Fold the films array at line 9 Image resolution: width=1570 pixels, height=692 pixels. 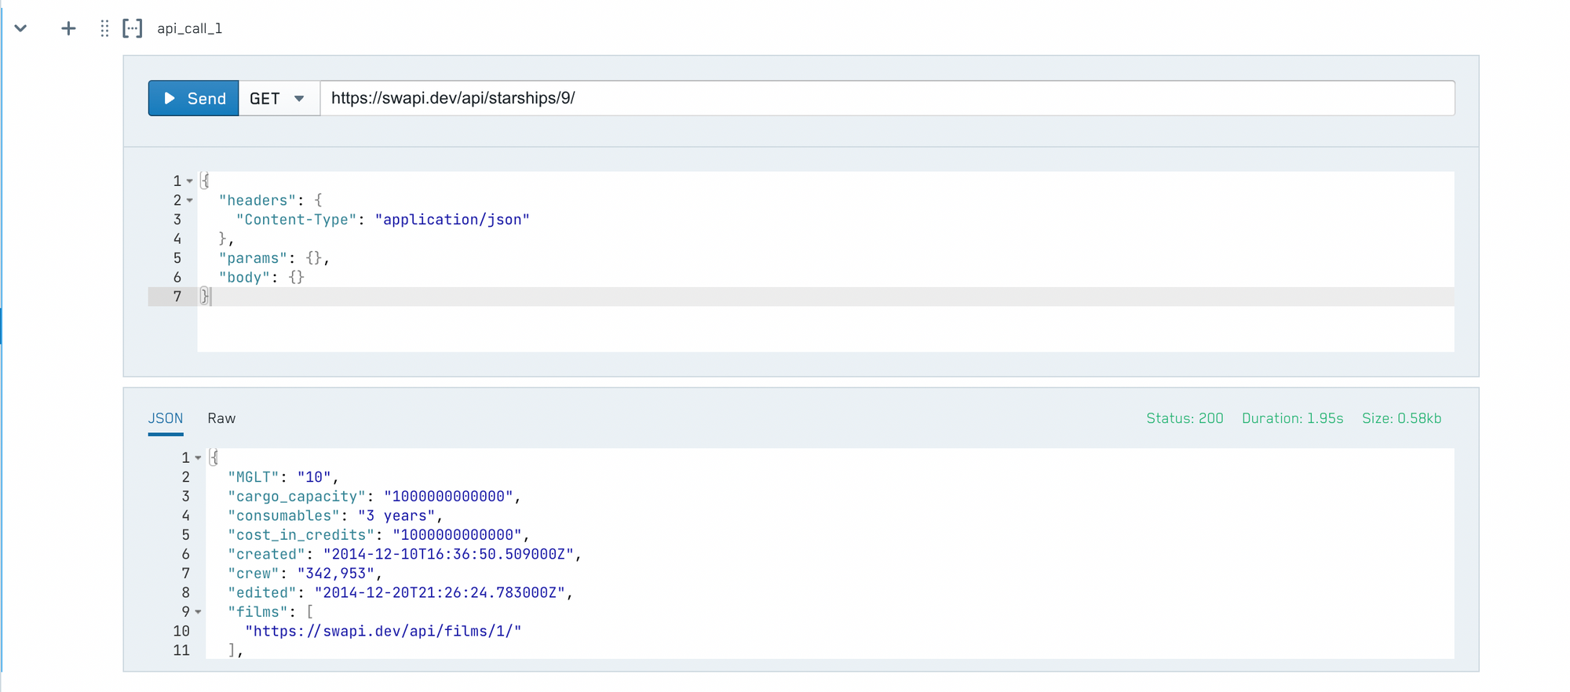tap(199, 612)
